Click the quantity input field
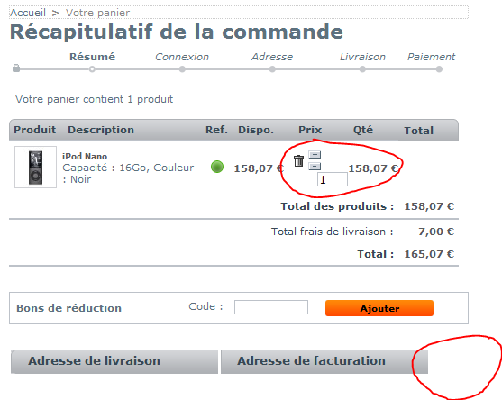 (332, 179)
